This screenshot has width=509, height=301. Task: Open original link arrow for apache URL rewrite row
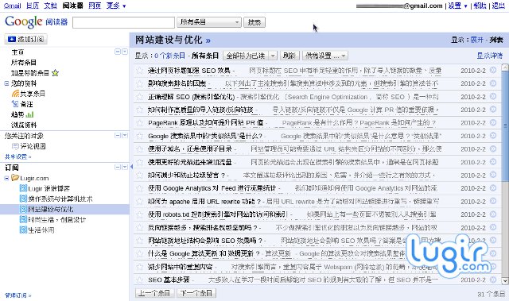click(x=493, y=201)
